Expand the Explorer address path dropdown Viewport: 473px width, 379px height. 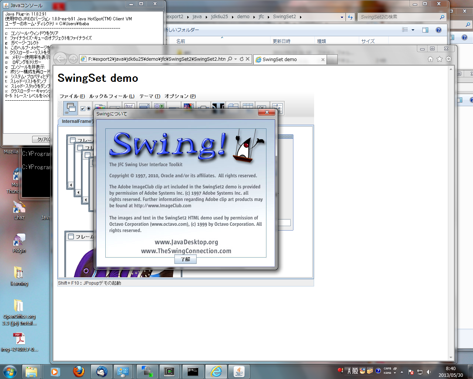(x=342, y=17)
